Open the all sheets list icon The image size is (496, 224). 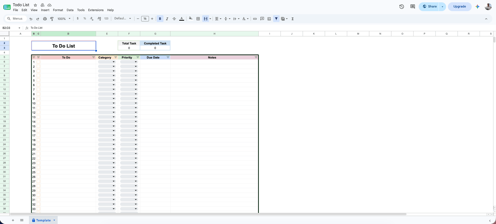[x=22, y=220]
